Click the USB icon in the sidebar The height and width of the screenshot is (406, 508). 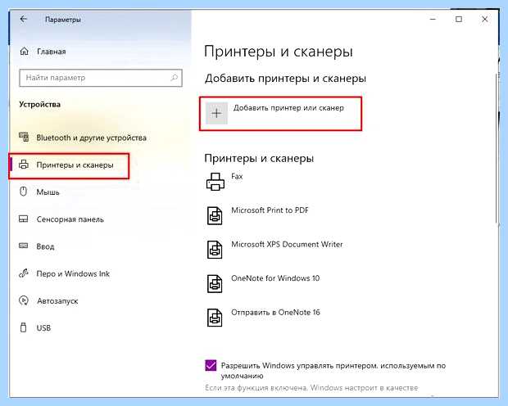click(23, 327)
